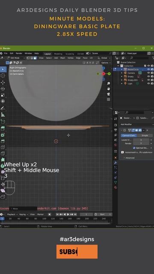Toggle the camera view icon
Image resolution: width=154 pixels, height=274 pixels.
click(x=108, y=94)
